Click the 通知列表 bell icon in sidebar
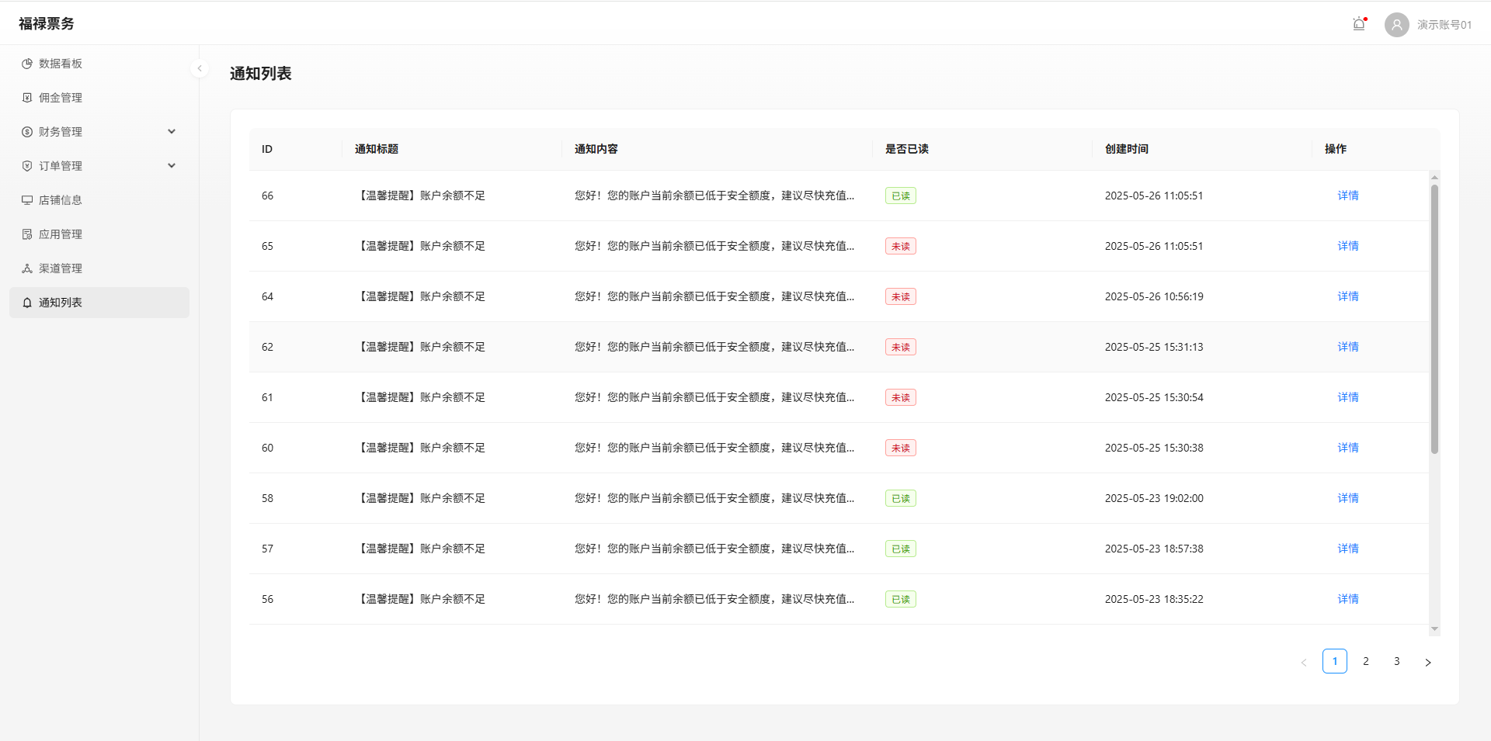The width and height of the screenshot is (1491, 741). tap(27, 303)
